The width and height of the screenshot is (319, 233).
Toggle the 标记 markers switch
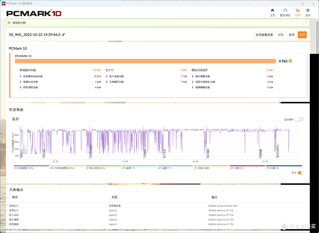301,173
